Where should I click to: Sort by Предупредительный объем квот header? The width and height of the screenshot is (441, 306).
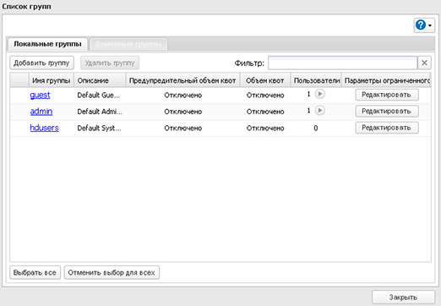click(182, 80)
